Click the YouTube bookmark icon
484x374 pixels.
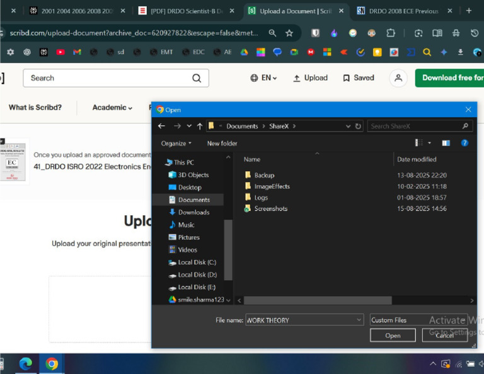coord(60,52)
